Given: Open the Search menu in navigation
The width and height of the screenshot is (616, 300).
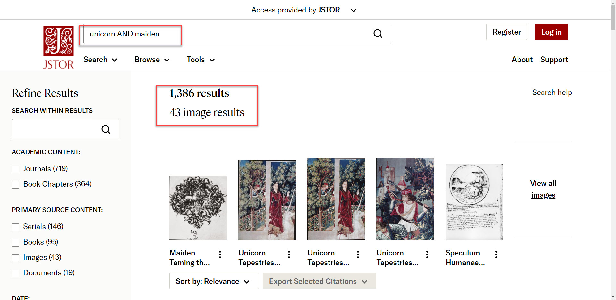Looking at the screenshot, I should coord(100,60).
